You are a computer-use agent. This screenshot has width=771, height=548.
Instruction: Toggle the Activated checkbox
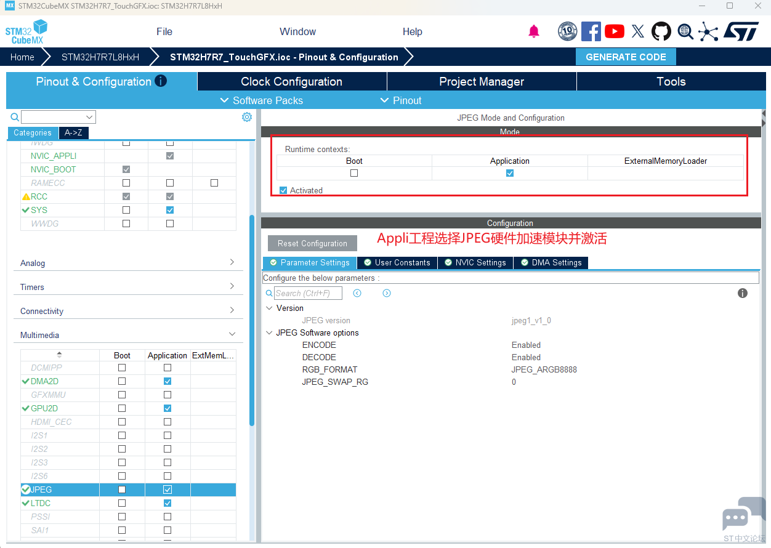(x=283, y=190)
